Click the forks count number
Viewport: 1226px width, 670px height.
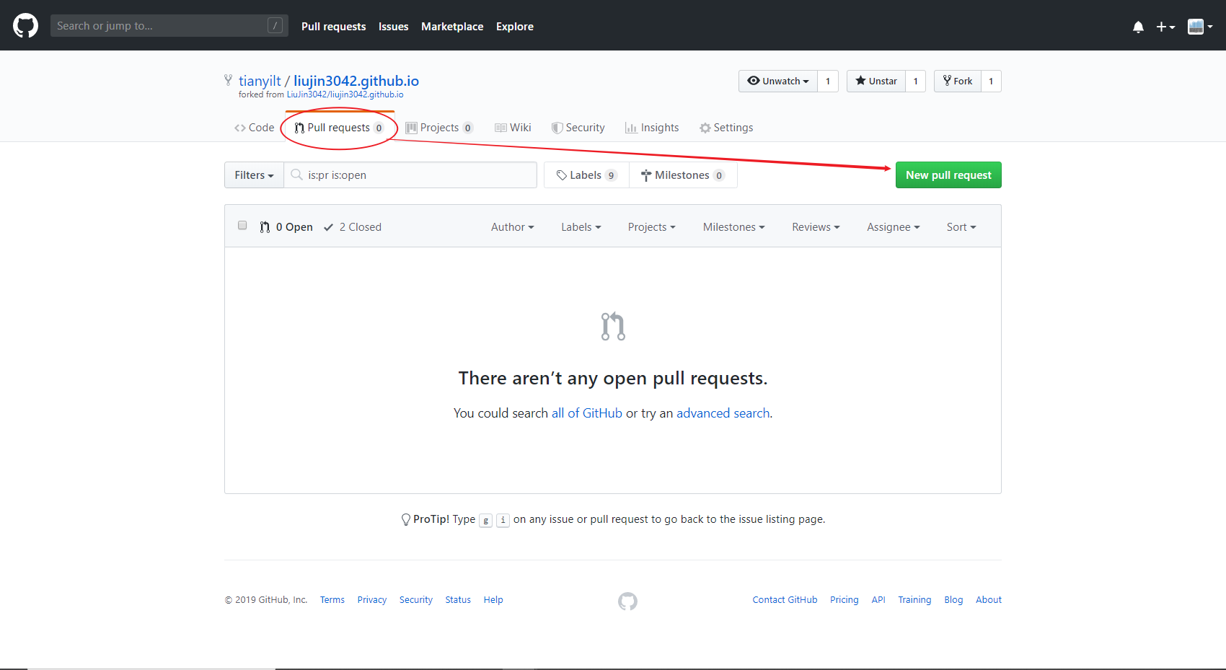point(991,81)
